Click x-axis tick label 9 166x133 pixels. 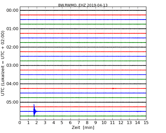[96, 123]
